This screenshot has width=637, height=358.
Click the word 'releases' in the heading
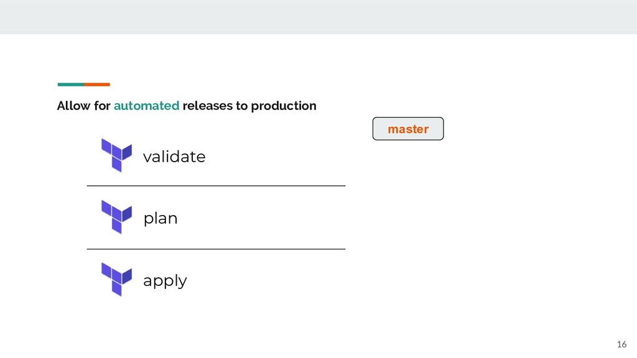208,106
